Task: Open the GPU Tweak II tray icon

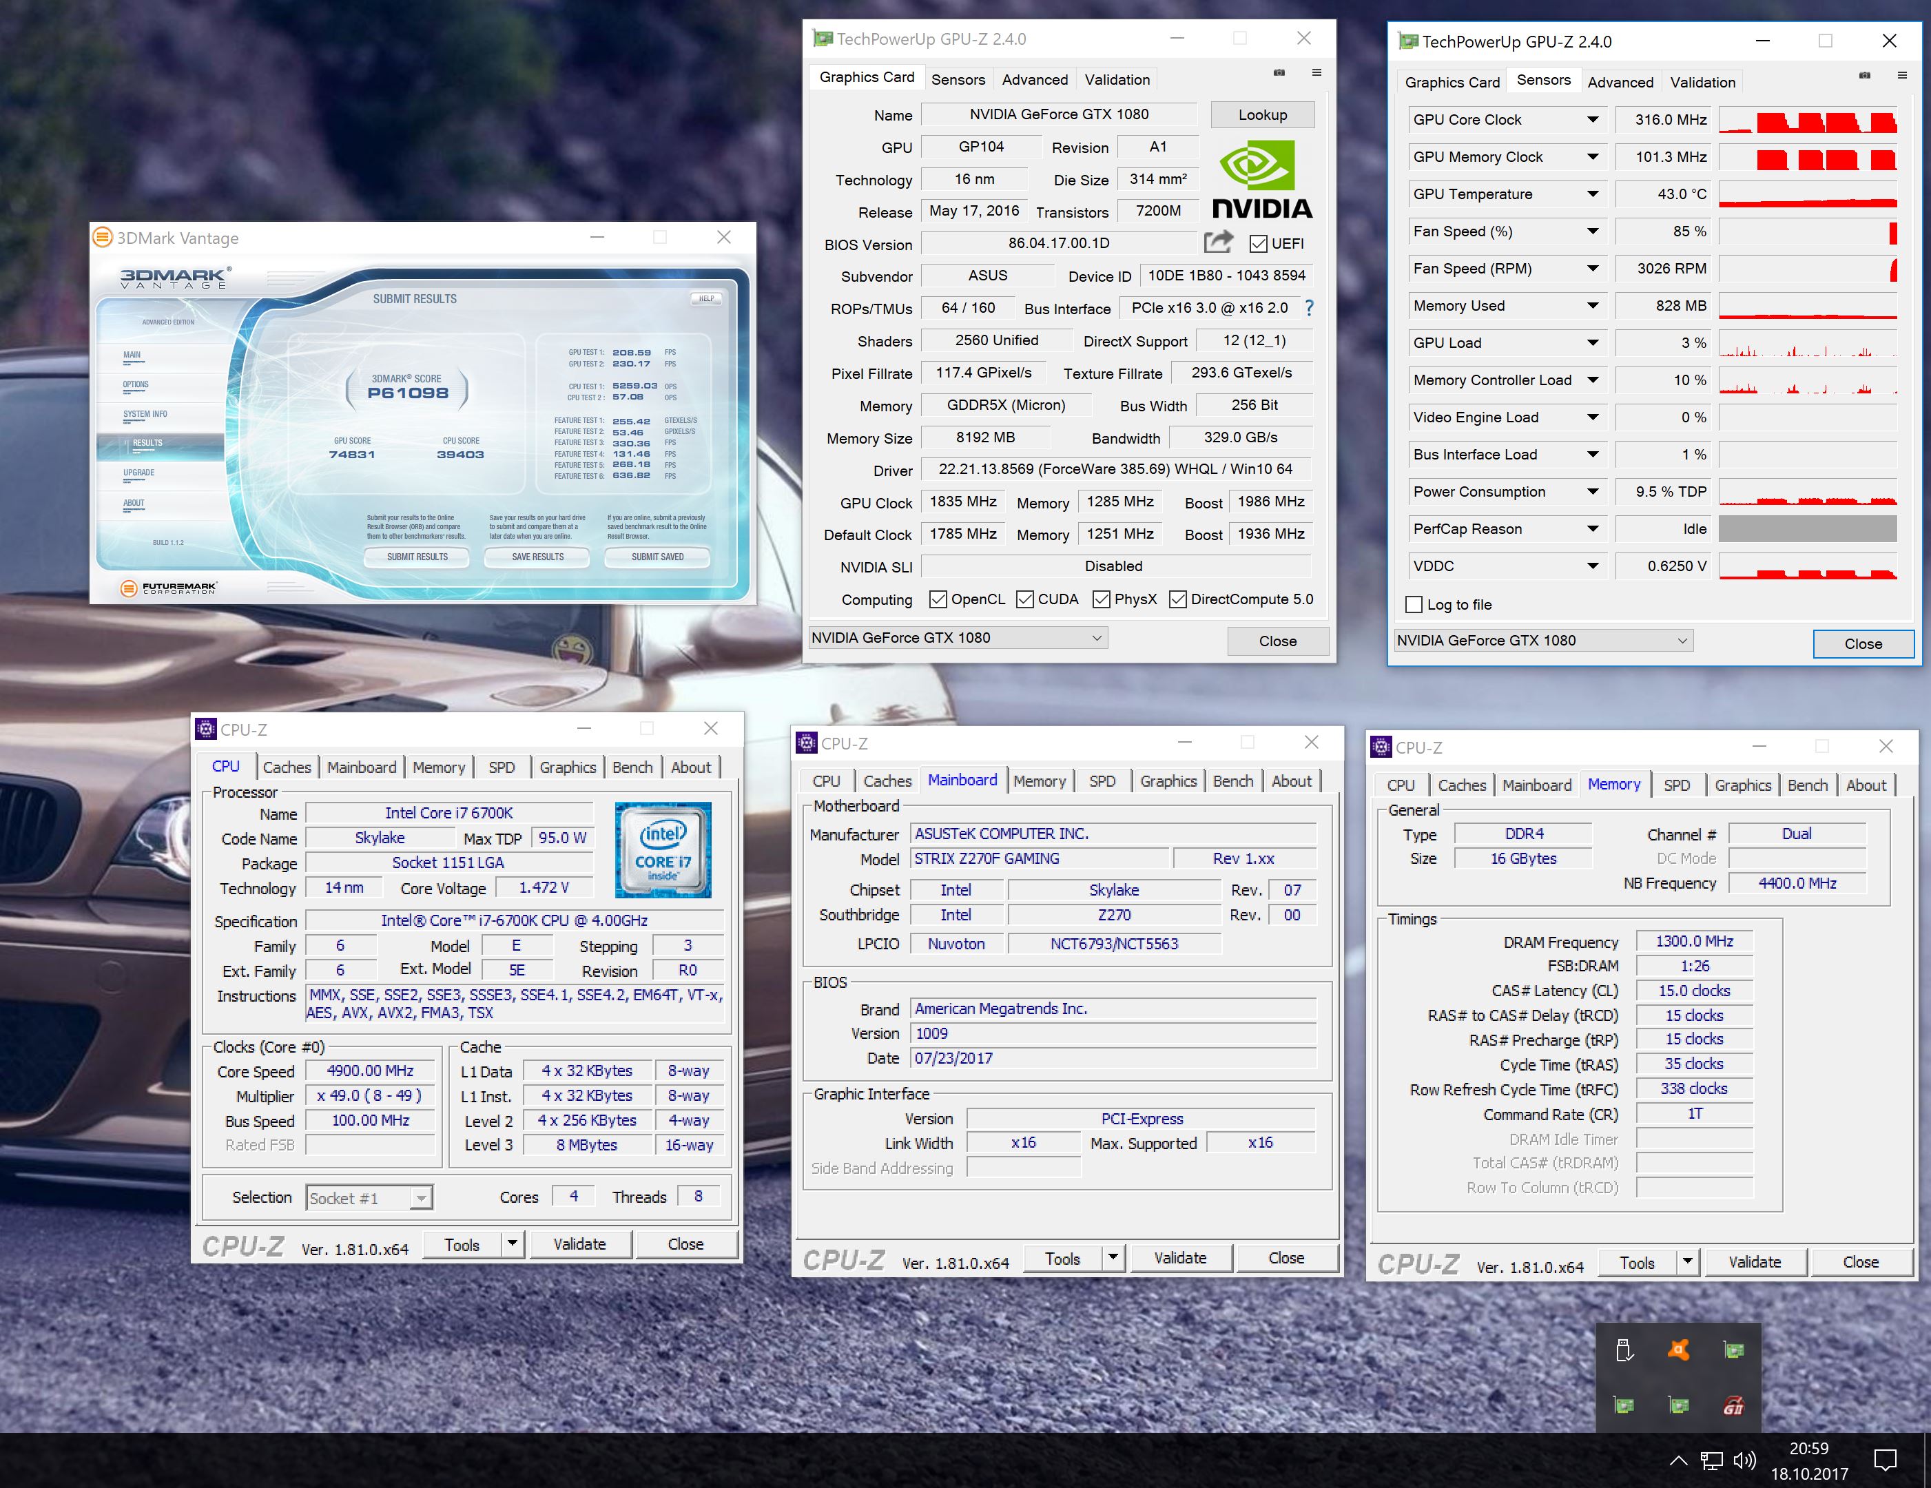Action: pos(1733,1405)
